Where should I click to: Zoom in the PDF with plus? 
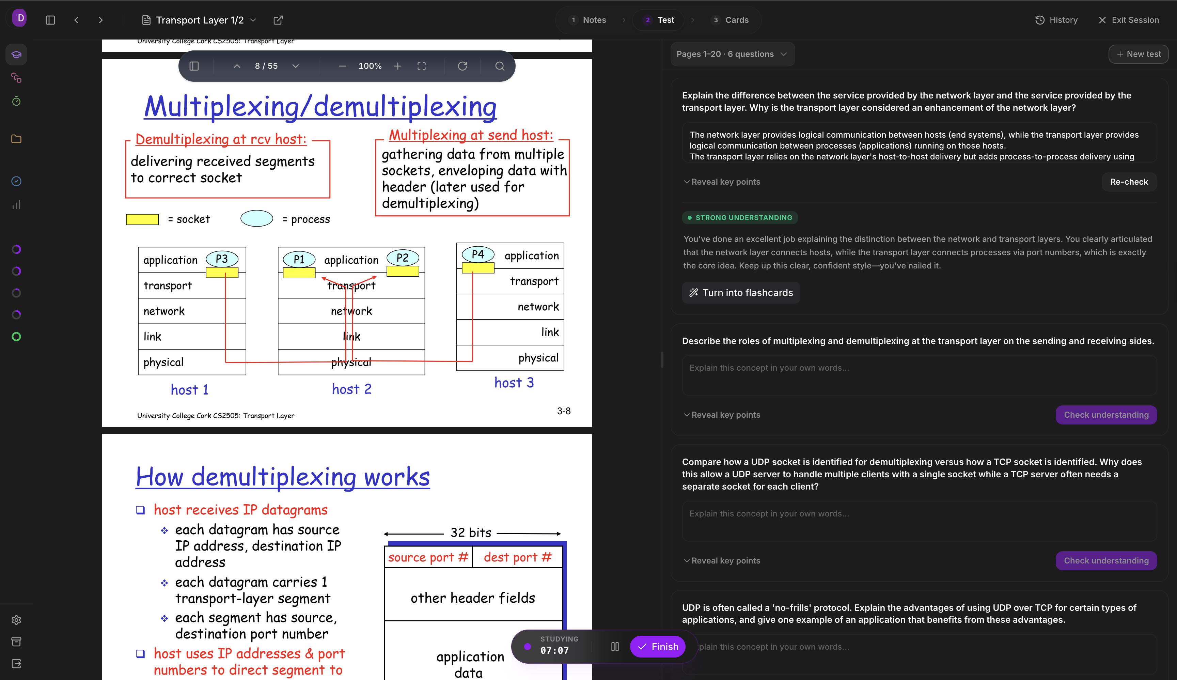coord(398,66)
